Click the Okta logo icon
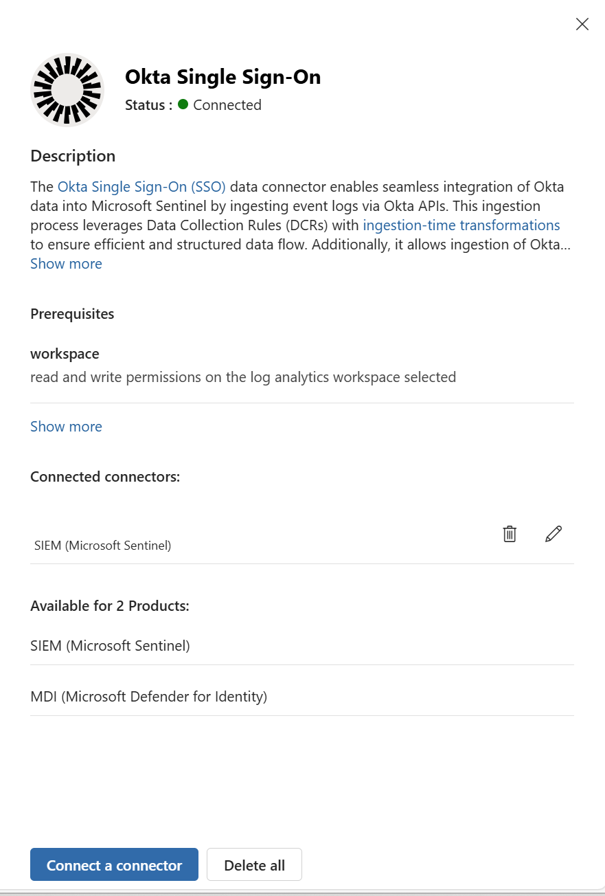 [x=67, y=89]
